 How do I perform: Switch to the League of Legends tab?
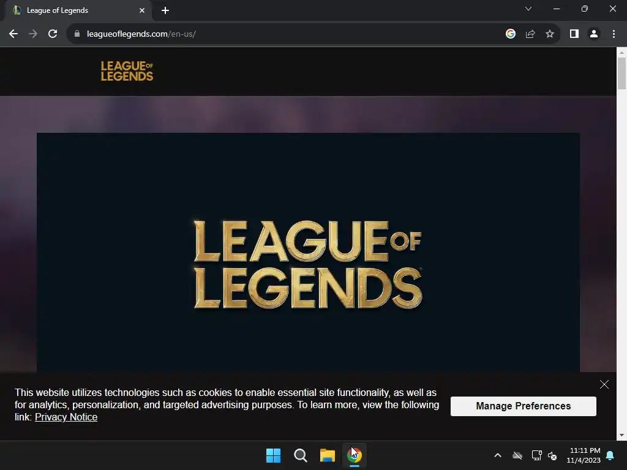pos(78,10)
